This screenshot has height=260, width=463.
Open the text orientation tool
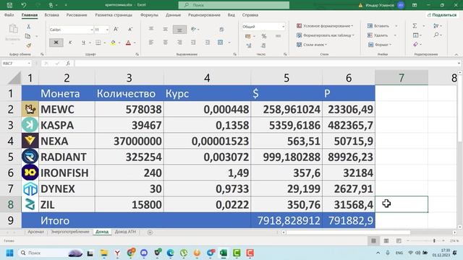point(194,29)
